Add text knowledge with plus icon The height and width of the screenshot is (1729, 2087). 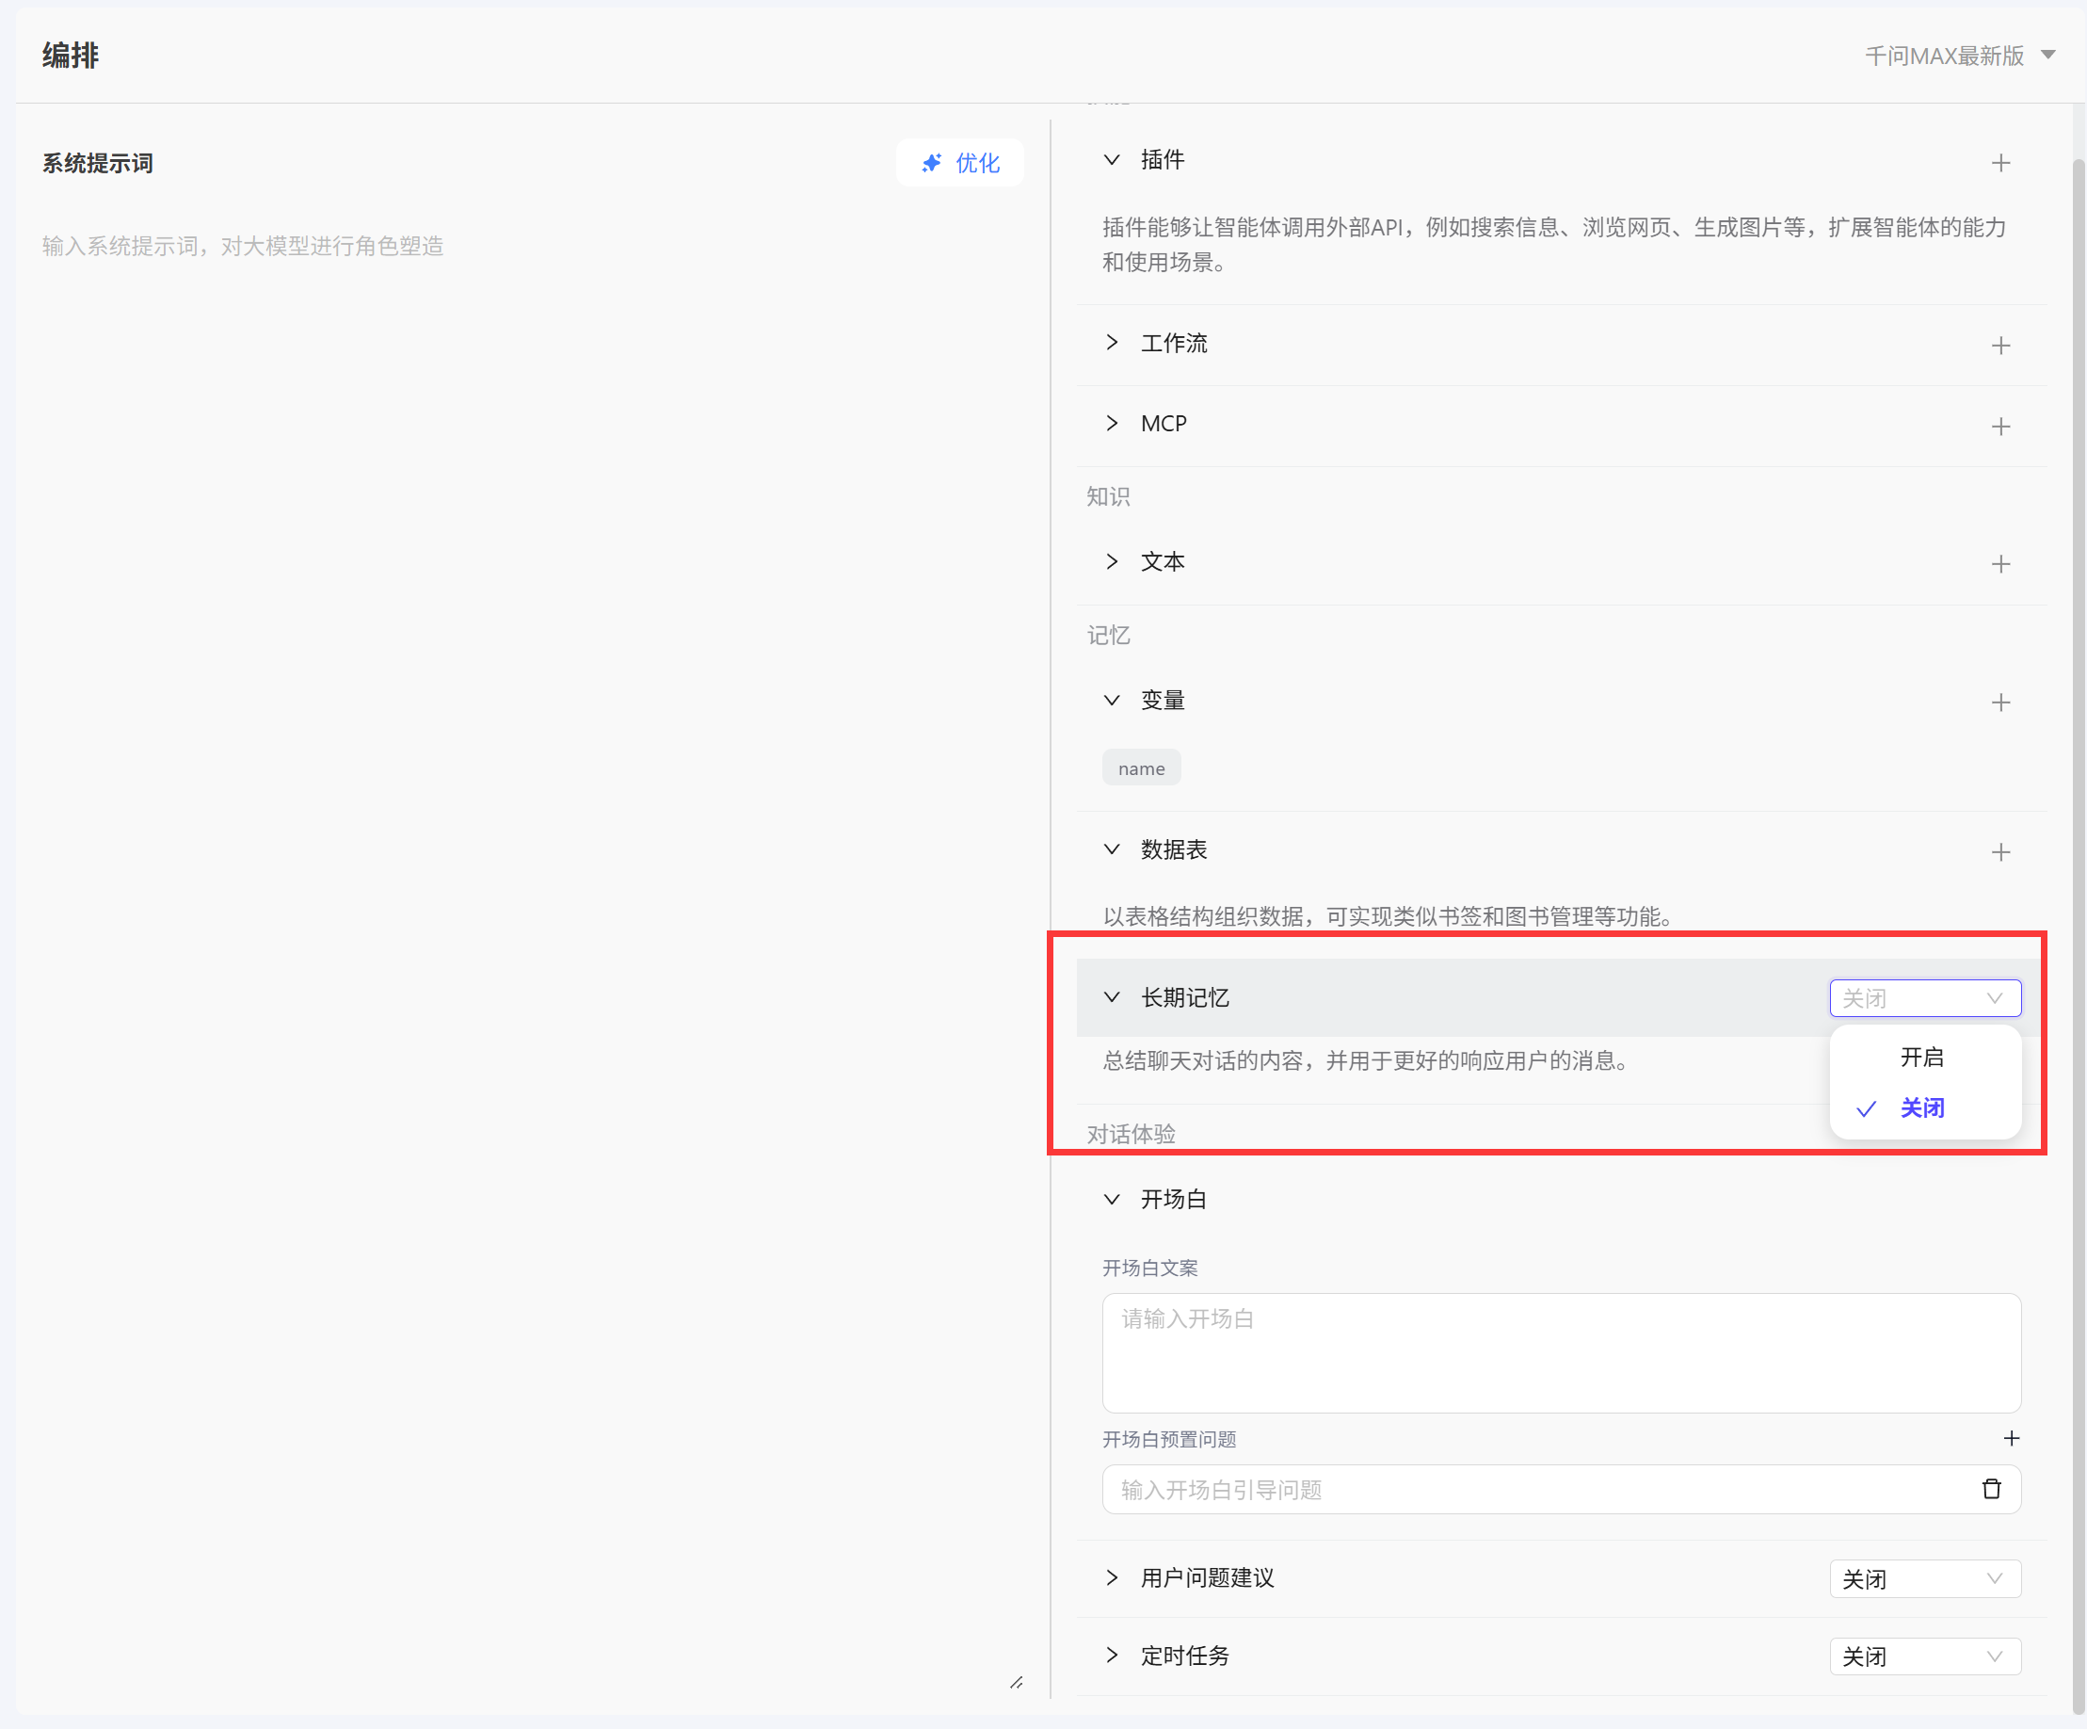[x=2000, y=565]
